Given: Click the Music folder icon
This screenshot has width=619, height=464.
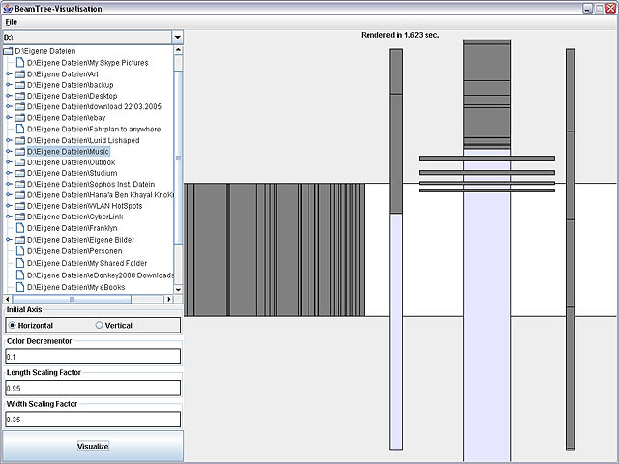Looking at the screenshot, I should pyautogui.click(x=19, y=152).
